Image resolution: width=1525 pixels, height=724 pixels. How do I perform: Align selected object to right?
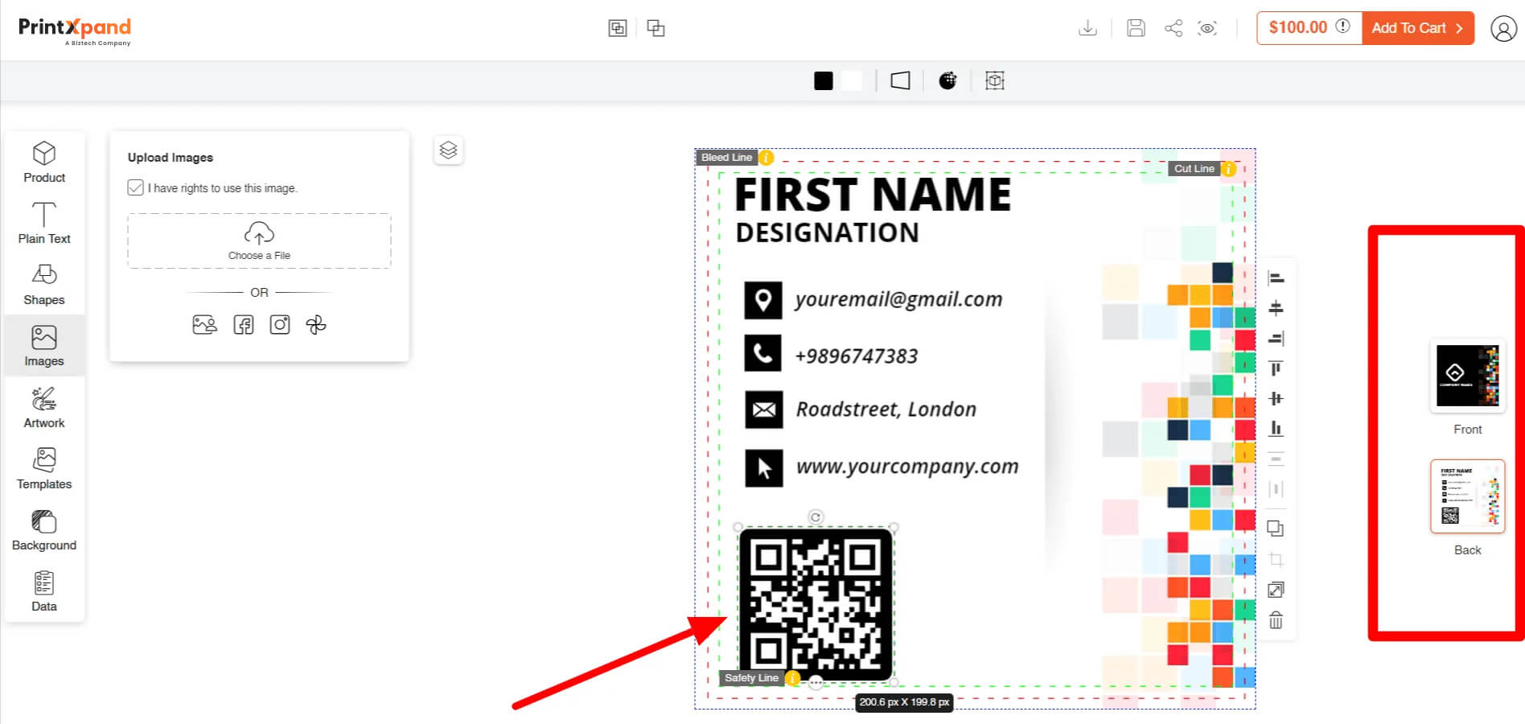coord(1276,339)
